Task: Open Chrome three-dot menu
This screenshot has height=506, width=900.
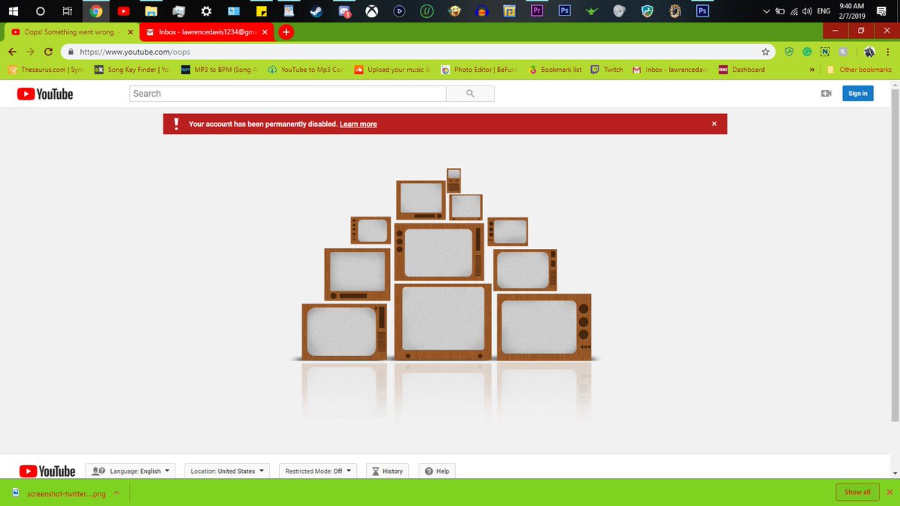Action: [888, 52]
